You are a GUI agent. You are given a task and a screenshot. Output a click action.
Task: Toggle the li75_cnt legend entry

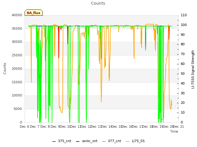(62, 141)
